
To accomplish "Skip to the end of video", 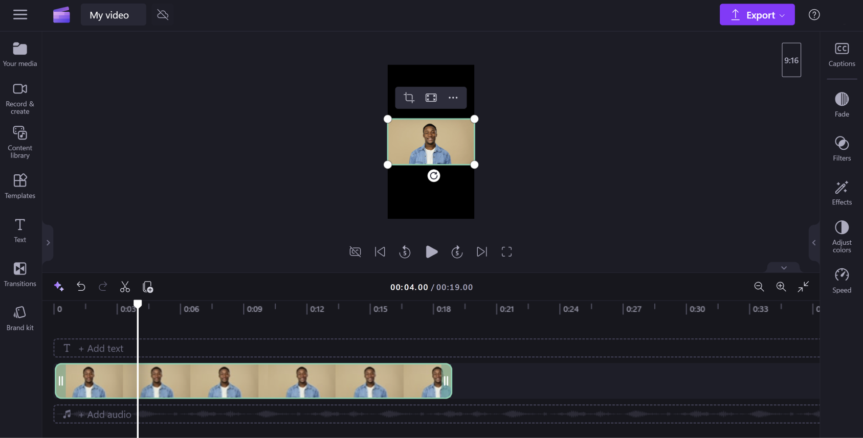I will click(482, 251).
